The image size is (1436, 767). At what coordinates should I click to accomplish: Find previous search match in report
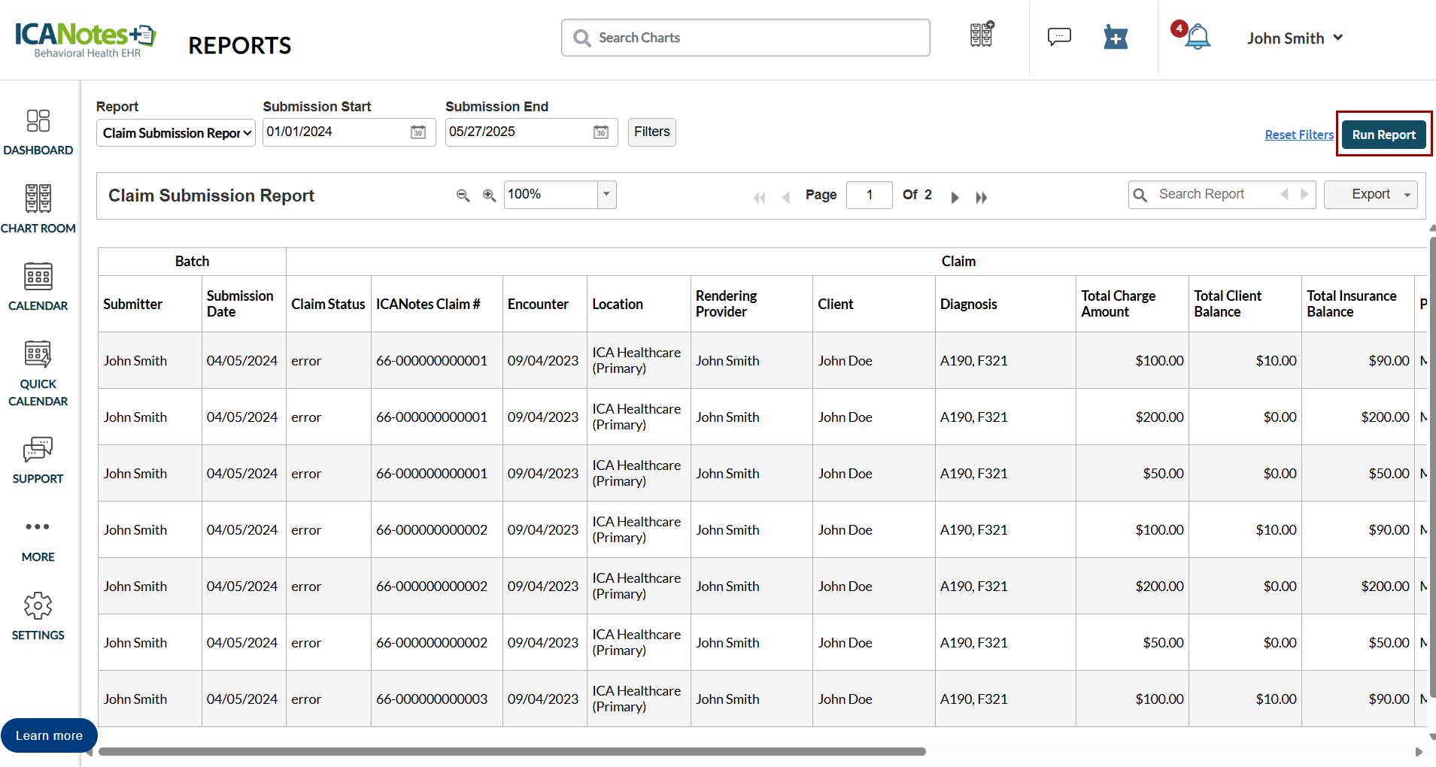pos(1285,194)
